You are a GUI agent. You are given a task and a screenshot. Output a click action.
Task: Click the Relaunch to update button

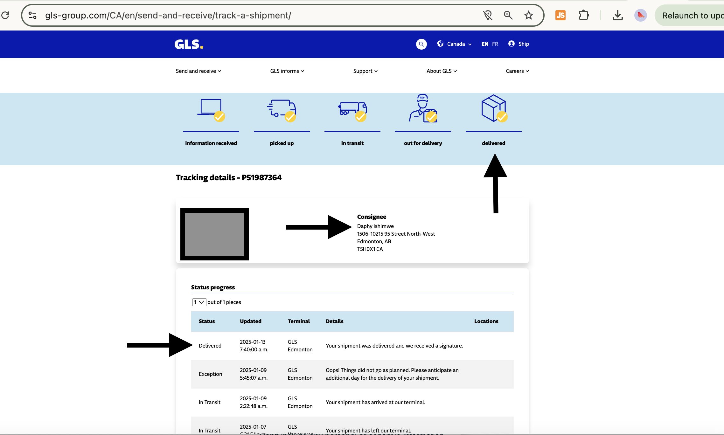690,15
